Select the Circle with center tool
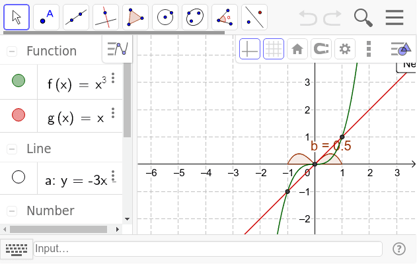 click(x=165, y=17)
